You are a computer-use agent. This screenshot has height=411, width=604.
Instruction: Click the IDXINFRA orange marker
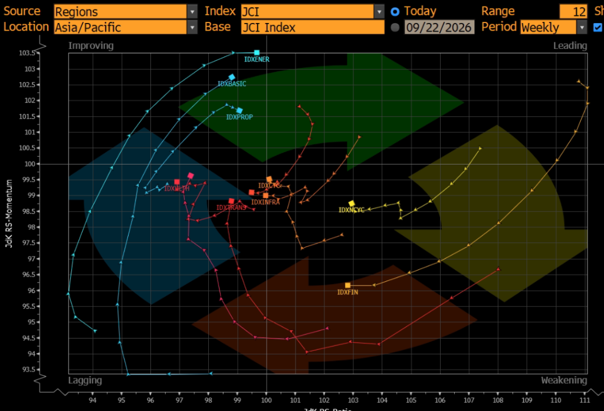tap(265, 196)
